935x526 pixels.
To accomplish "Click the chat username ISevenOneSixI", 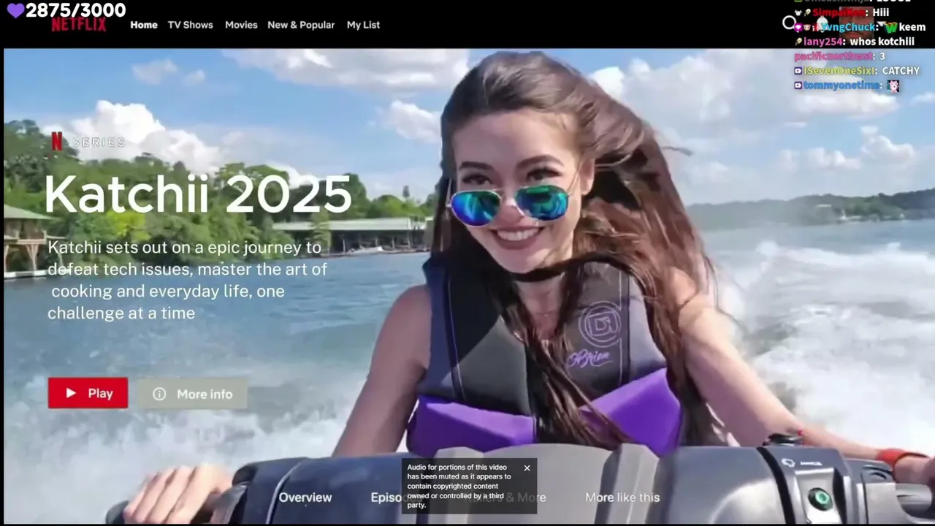I will (840, 71).
